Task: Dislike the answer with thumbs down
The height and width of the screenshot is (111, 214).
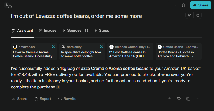Action: 179,99
